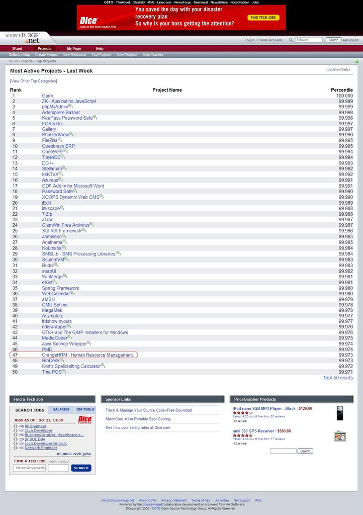Open the nuvi 360 GPS product thumbnail
This screenshot has width=363, height=515.
click(340, 436)
